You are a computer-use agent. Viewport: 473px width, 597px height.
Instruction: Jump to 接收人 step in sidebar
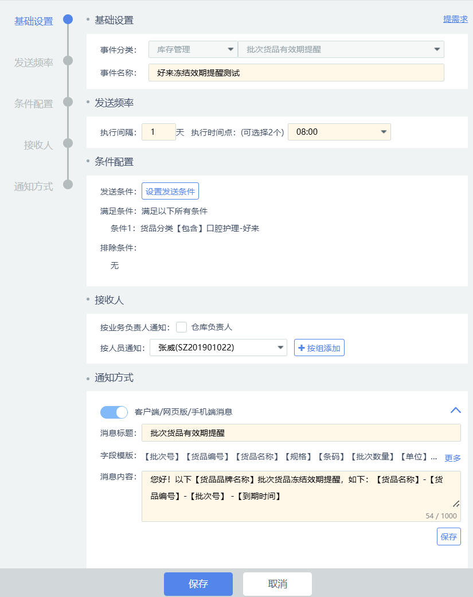[x=38, y=145]
